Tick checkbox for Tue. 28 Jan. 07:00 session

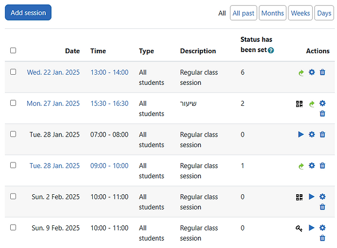[x=13, y=134]
